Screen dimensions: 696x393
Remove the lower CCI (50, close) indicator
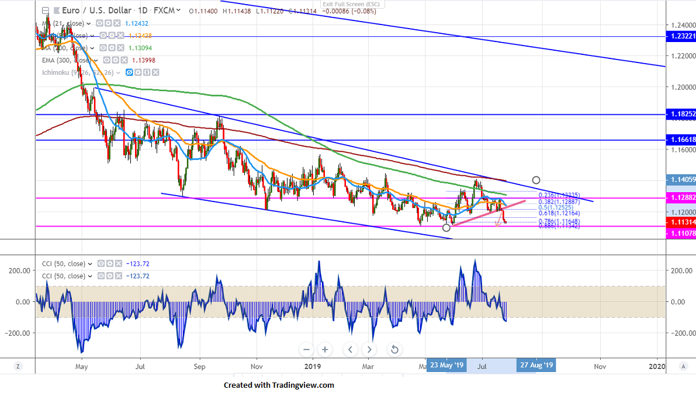click(x=118, y=276)
